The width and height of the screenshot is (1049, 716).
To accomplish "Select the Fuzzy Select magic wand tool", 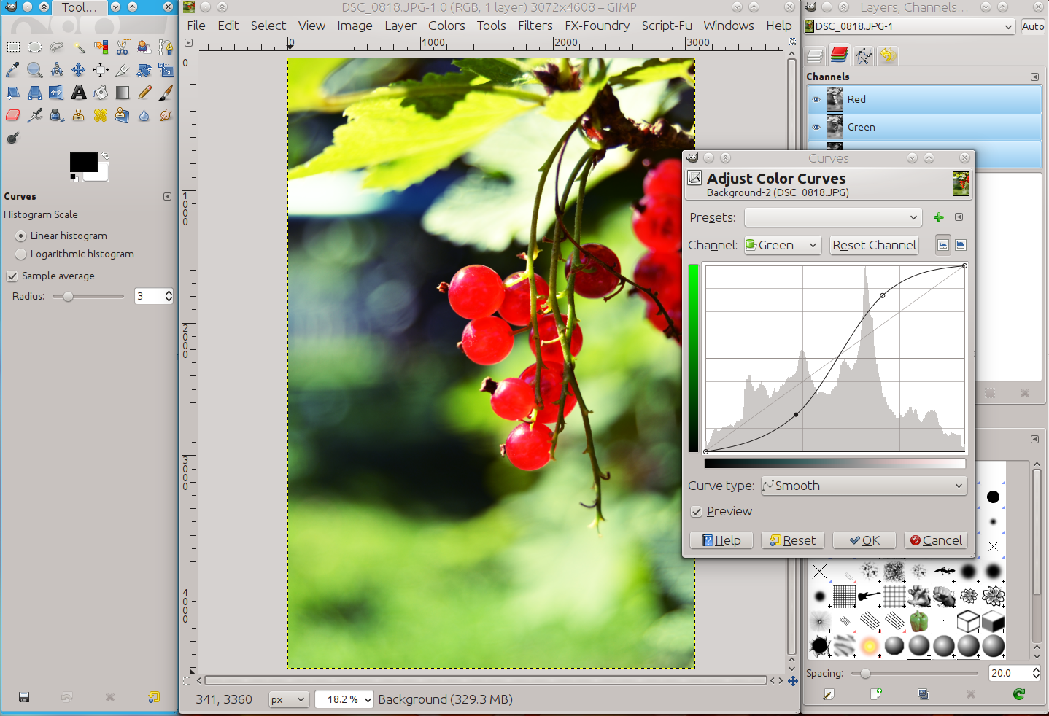I will (x=79, y=48).
